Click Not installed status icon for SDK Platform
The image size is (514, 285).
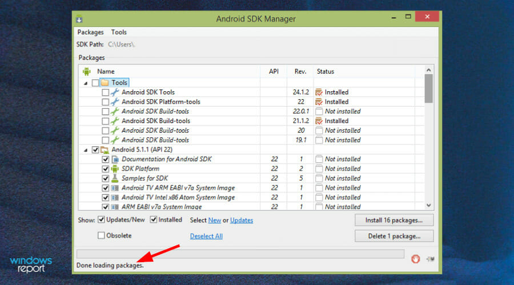point(319,169)
